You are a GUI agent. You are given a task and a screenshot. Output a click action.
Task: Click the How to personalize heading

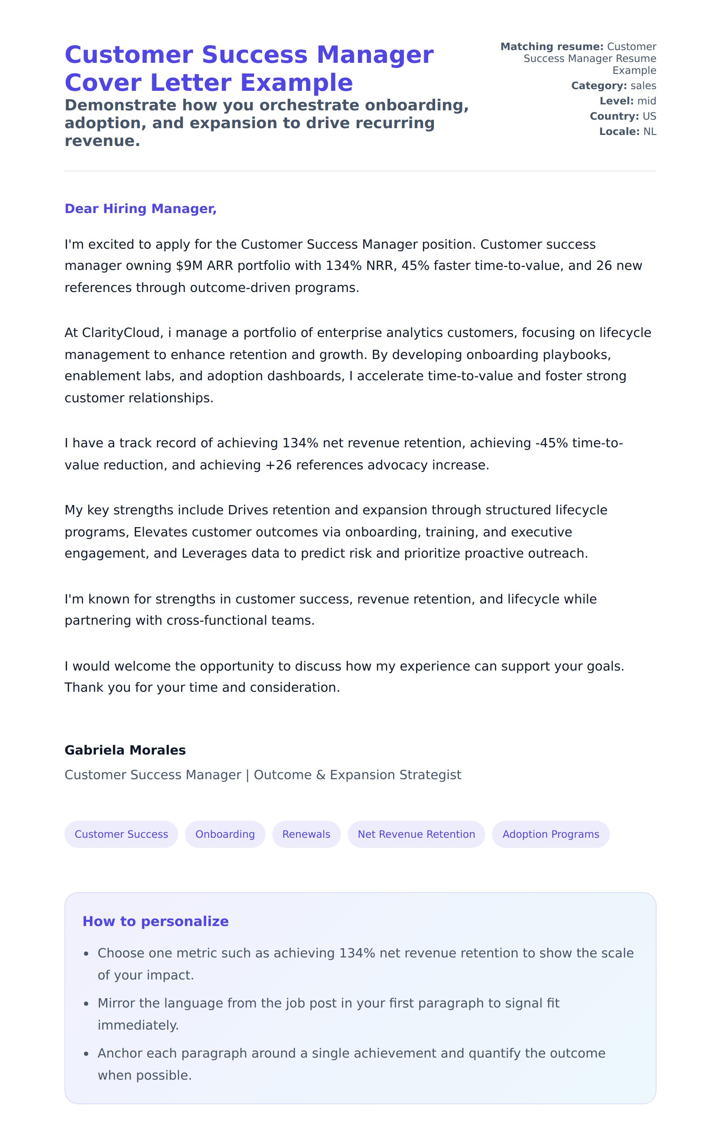[x=155, y=921]
